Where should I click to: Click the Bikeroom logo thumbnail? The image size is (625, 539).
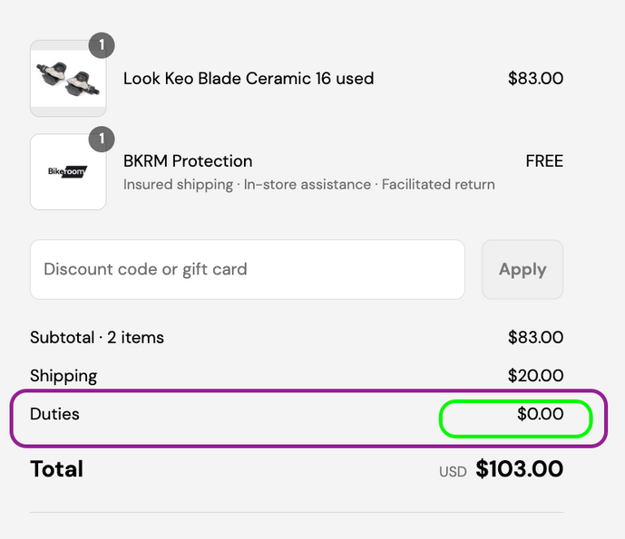[x=68, y=172]
